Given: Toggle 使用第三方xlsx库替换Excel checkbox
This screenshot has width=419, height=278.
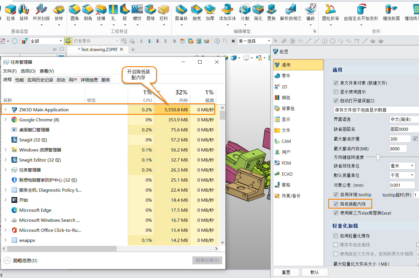Looking at the screenshot, I should tap(336, 213).
